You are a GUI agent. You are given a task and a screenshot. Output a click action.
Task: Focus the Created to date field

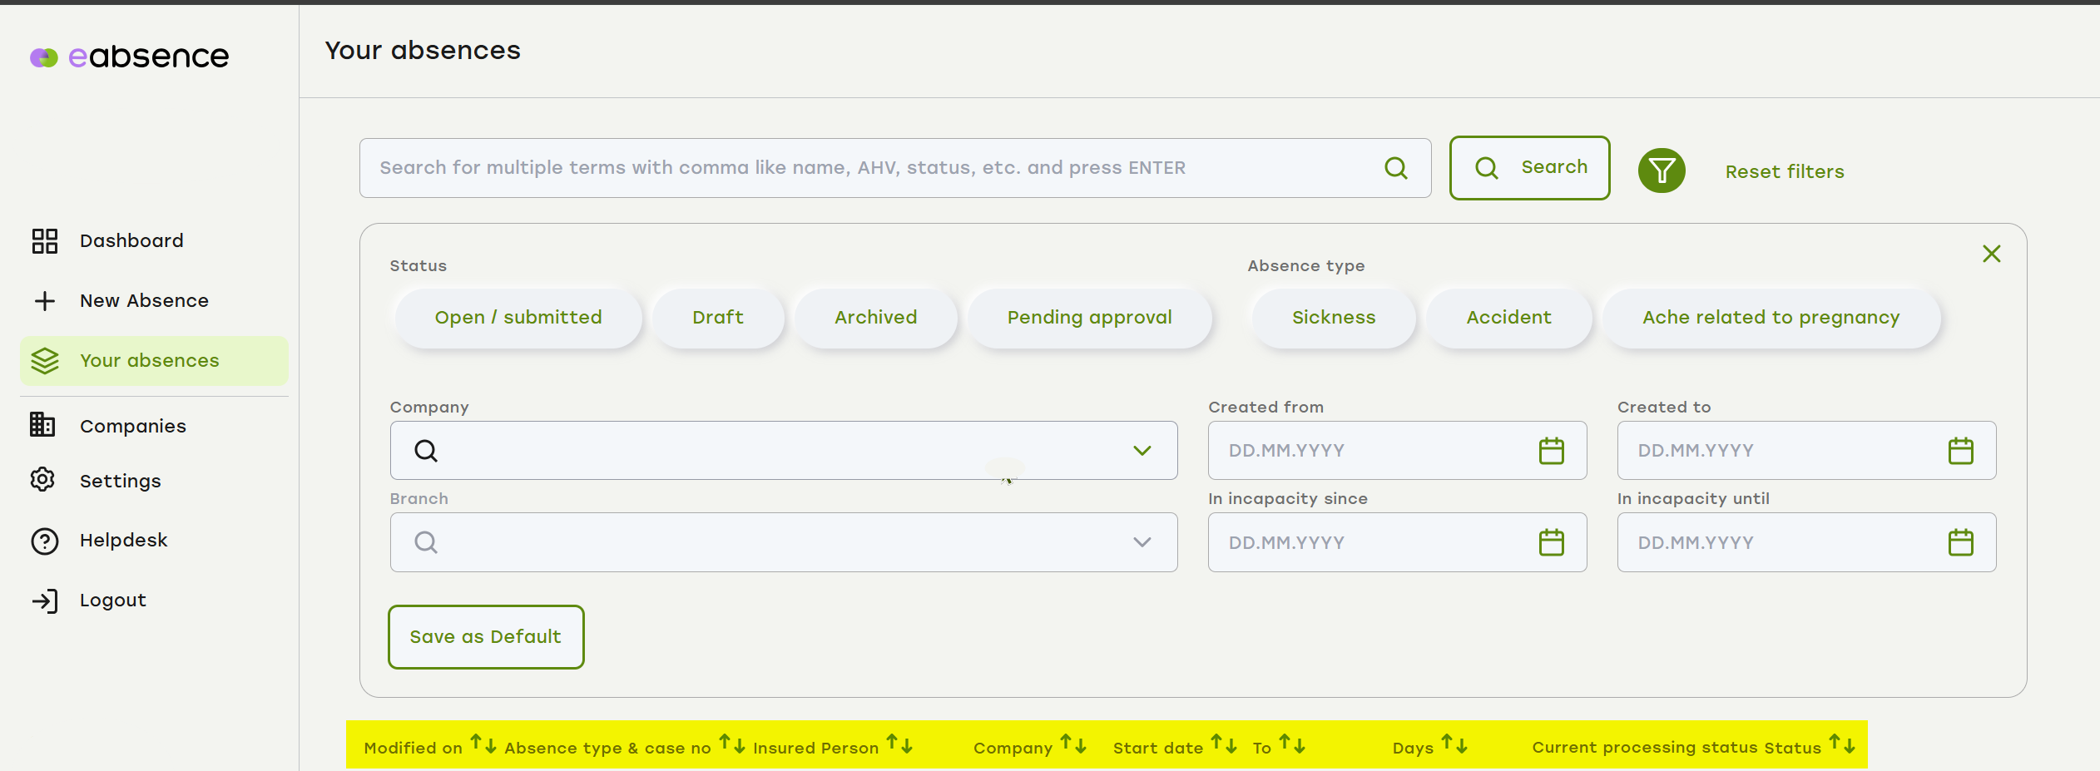pos(1806,451)
